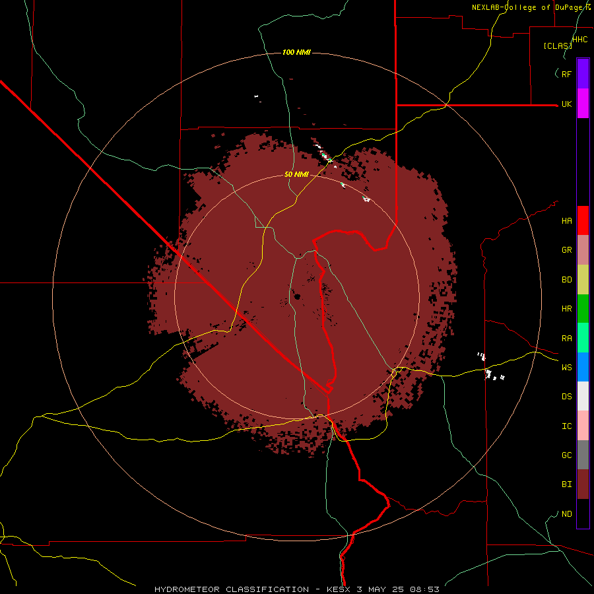Click the UK magenta legend swatch
This screenshot has height=594, width=594.
[583, 104]
